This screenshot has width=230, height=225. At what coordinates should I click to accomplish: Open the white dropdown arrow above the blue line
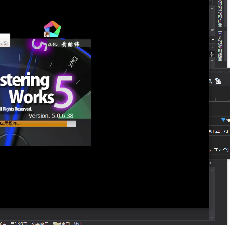tap(213, 40)
